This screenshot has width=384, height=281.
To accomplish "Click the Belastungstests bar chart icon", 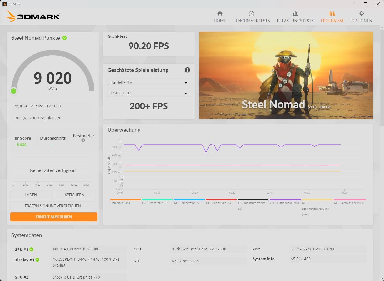I will pyautogui.click(x=295, y=13).
